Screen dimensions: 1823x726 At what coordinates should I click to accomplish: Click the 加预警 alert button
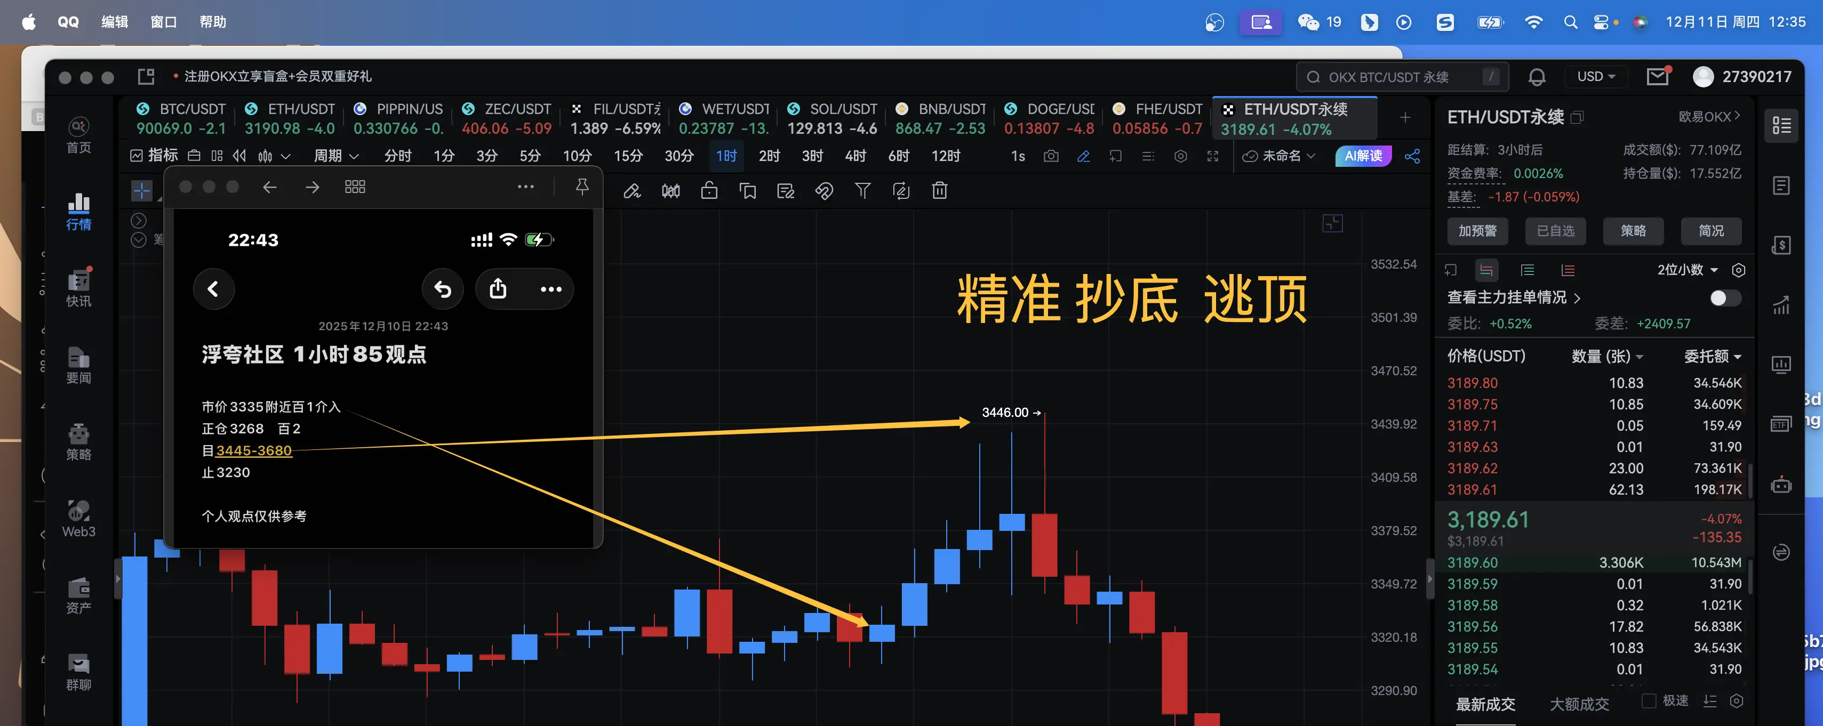click(1477, 231)
